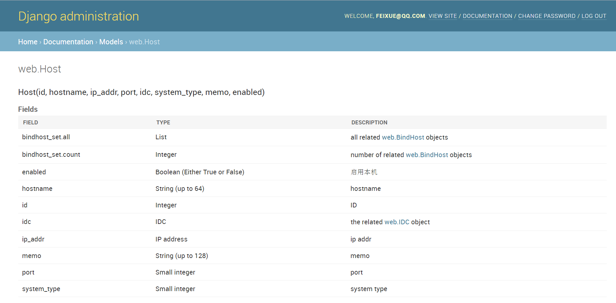
Task: Open the VIEW SITE link
Action: pyautogui.click(x=443, y=16)
